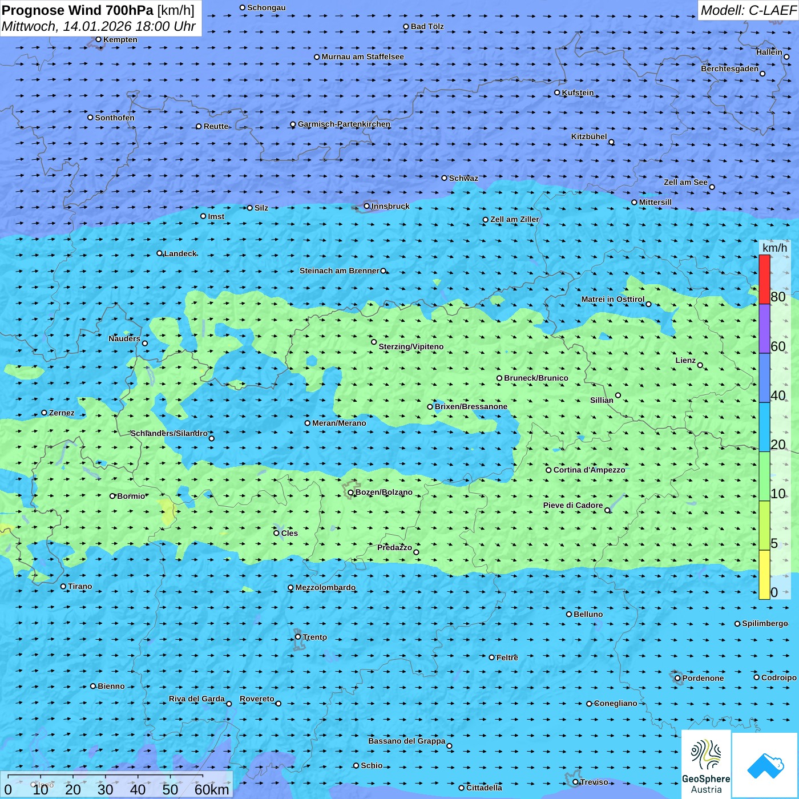Click the 'Prognose Wind 700hPa' title
This screenshot has height=799, width=799.
click(78, 10)
